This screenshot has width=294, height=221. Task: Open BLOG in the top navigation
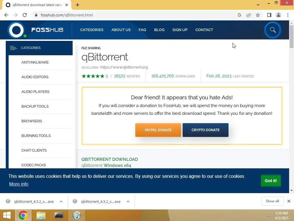pyautogui.click(x=159, y=30)
